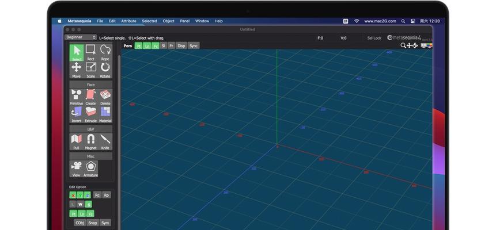Toggle Ln in Edit Option panel

coord(82,214)
